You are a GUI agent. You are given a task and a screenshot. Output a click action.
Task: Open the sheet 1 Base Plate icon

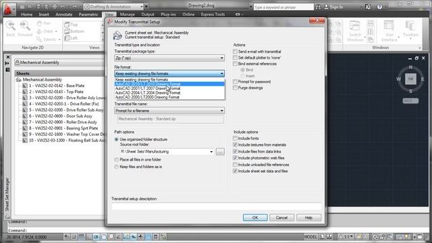25,86
